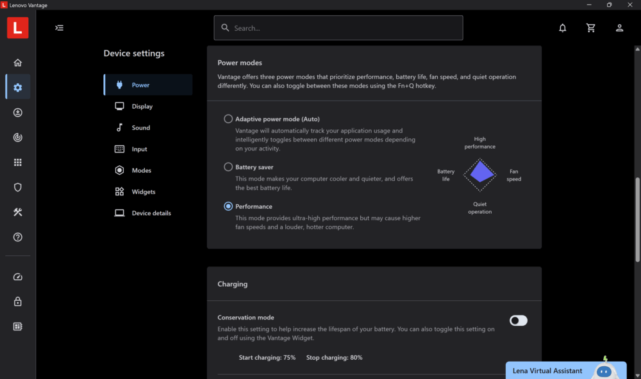Click the Lenovo Vantage title bar icon

coord(4,5)
